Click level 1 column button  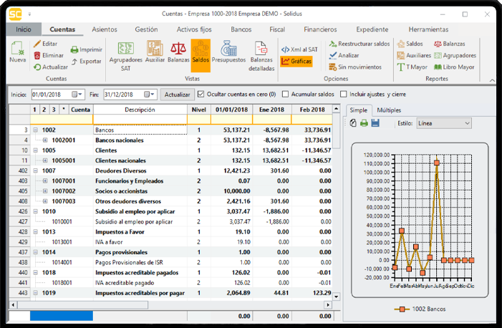(x=34, y=110)
